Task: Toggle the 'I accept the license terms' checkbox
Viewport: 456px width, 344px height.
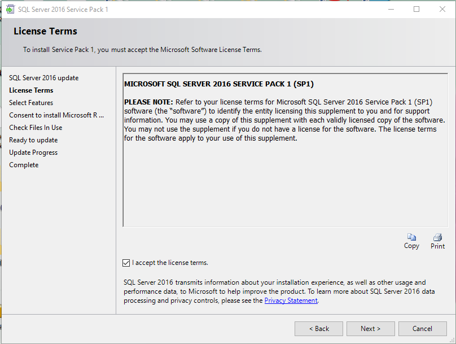Action: coord(126,262)
